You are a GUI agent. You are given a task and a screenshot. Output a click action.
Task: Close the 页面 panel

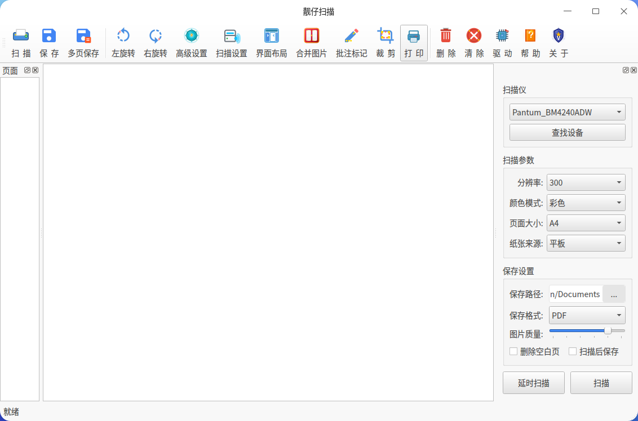click(36, 70)
